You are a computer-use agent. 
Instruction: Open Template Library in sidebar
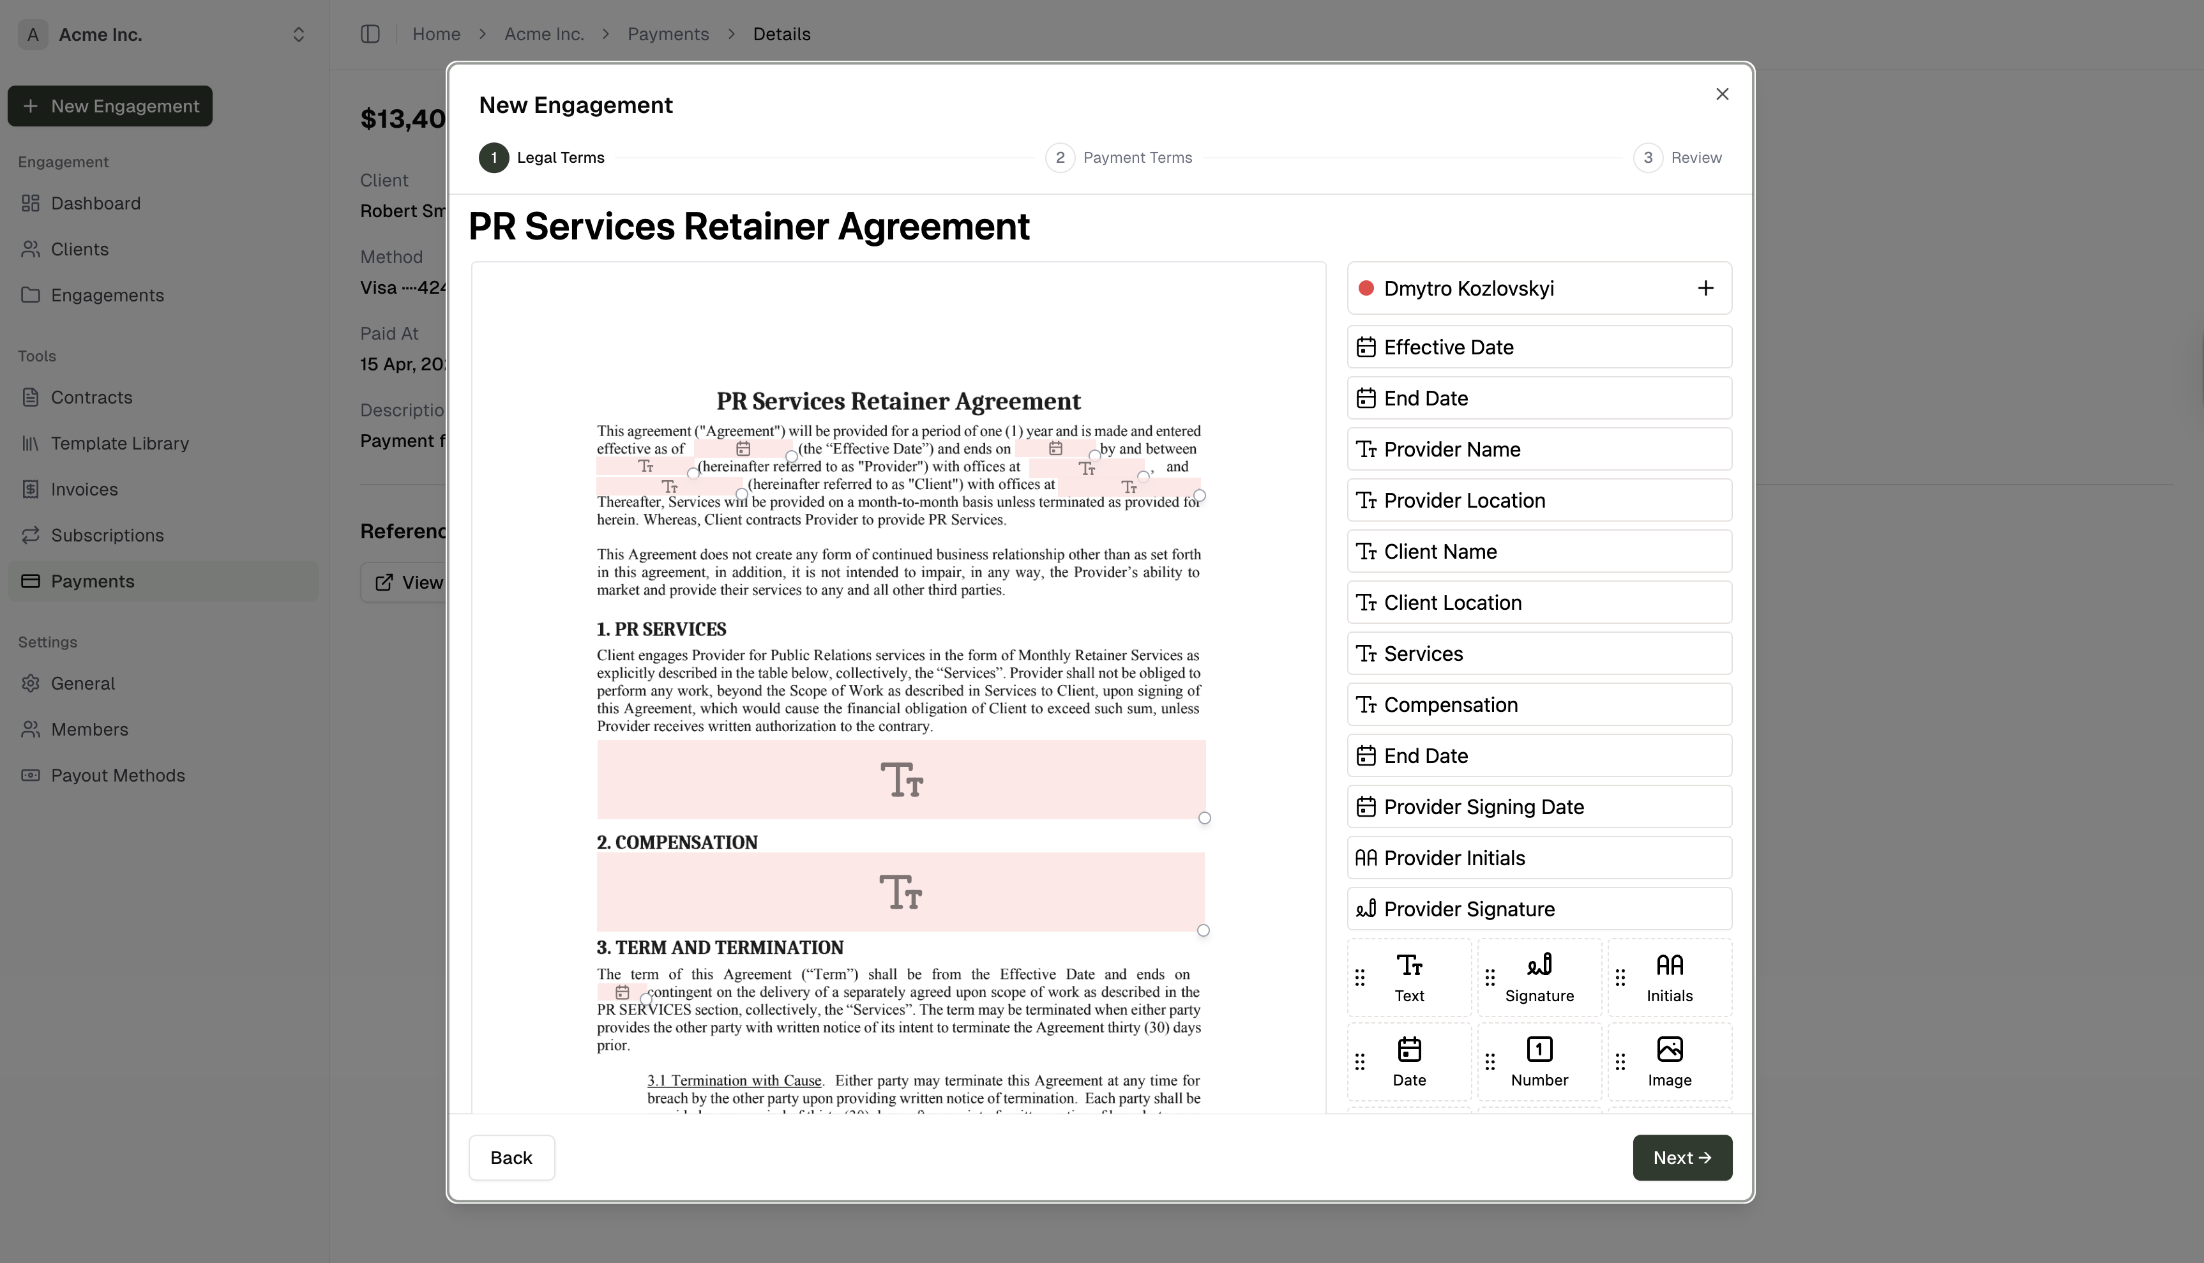[x=119, y=443]
